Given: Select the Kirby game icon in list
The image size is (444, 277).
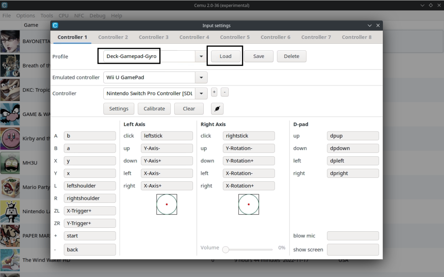Looking at the screenshot, I should pos(10,139).
